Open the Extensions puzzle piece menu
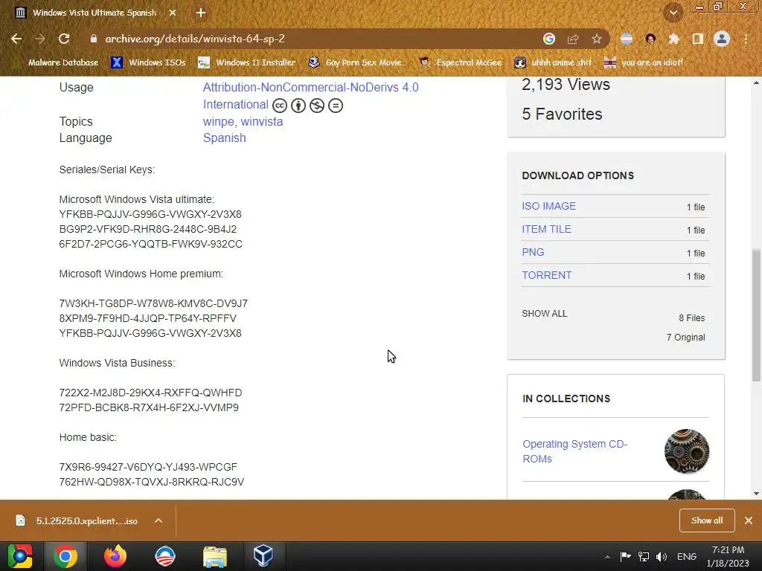The height and width of the screenshot is (571, 762). 674,39
